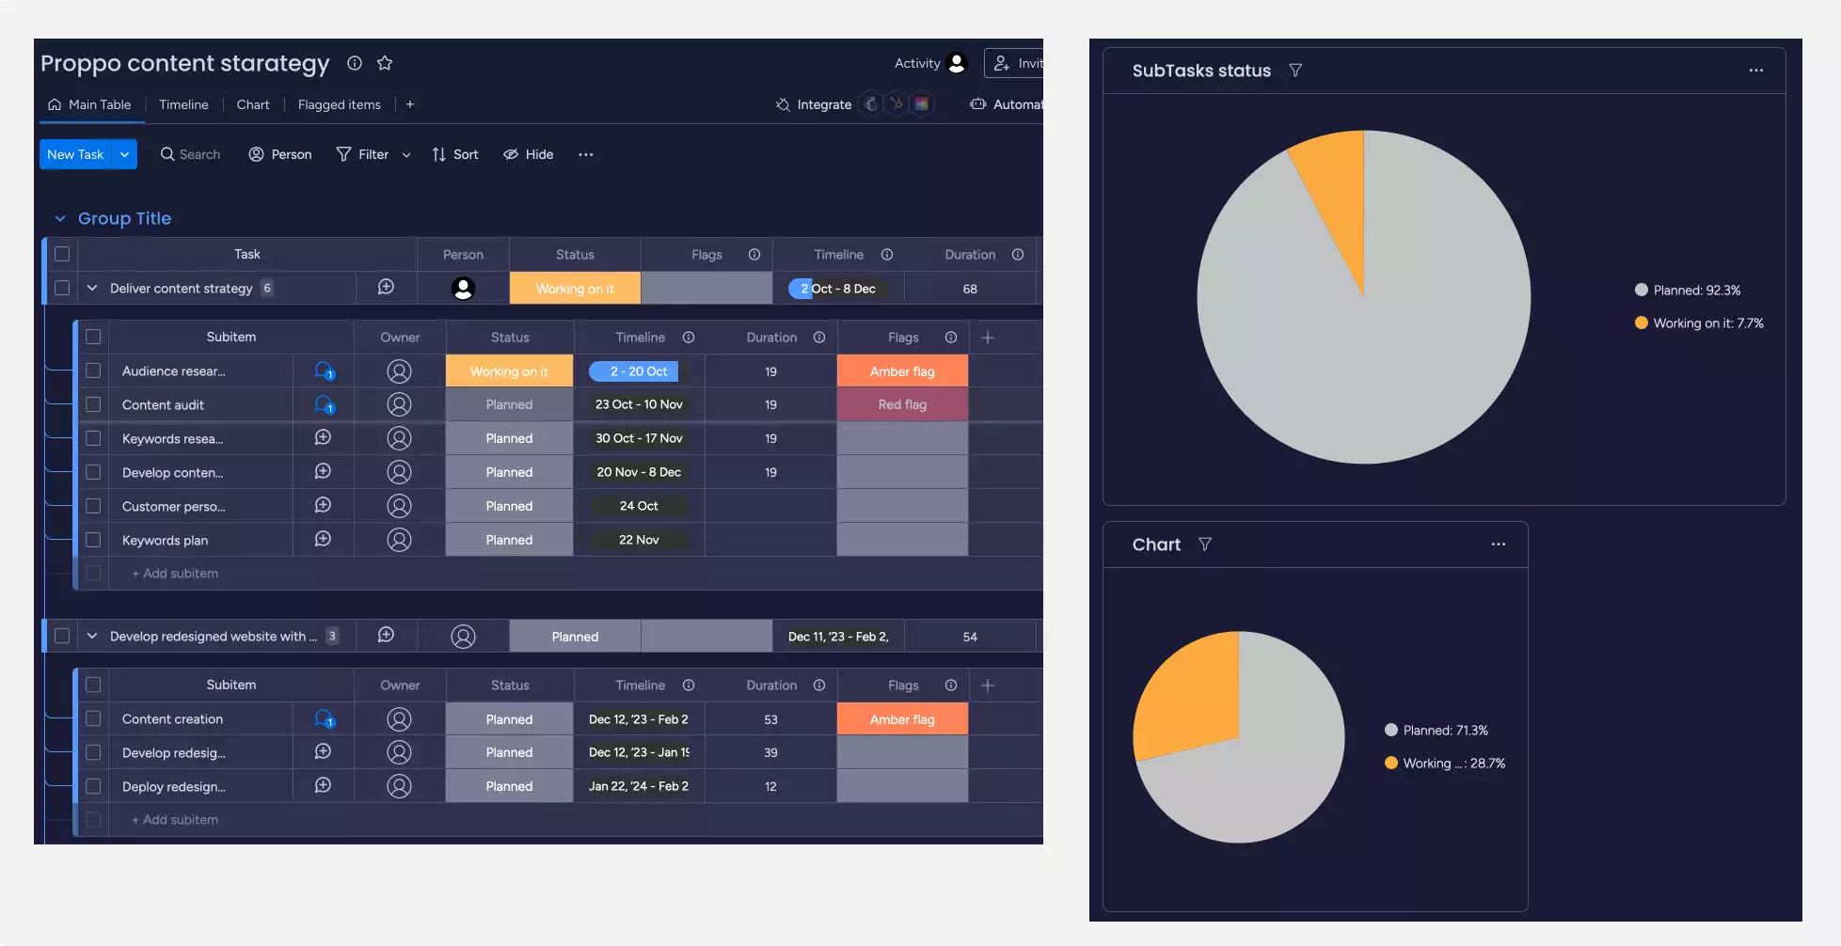The height and width of the screenshot is (946, 1841).
Task: Open updates for Develop redesigned website
Action: point(386,636)
